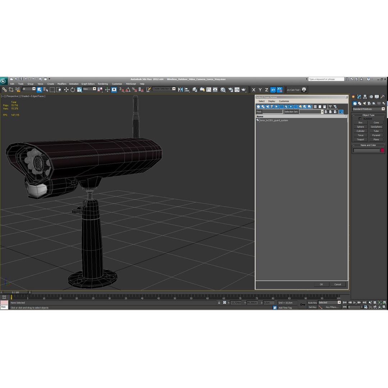388x388 pixels.
Task: Open the Modifiers menu
Action: click(x=62, y=84)
